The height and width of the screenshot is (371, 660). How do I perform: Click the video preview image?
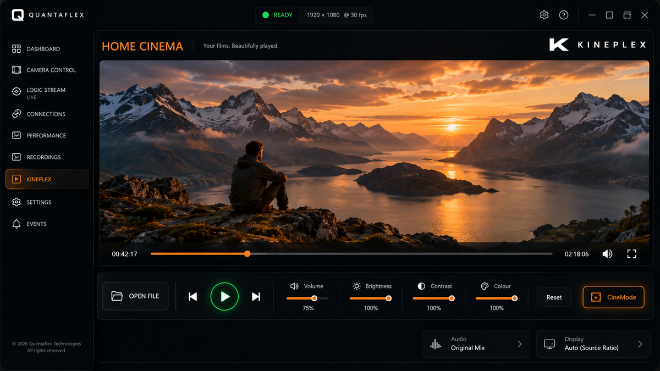374,152
